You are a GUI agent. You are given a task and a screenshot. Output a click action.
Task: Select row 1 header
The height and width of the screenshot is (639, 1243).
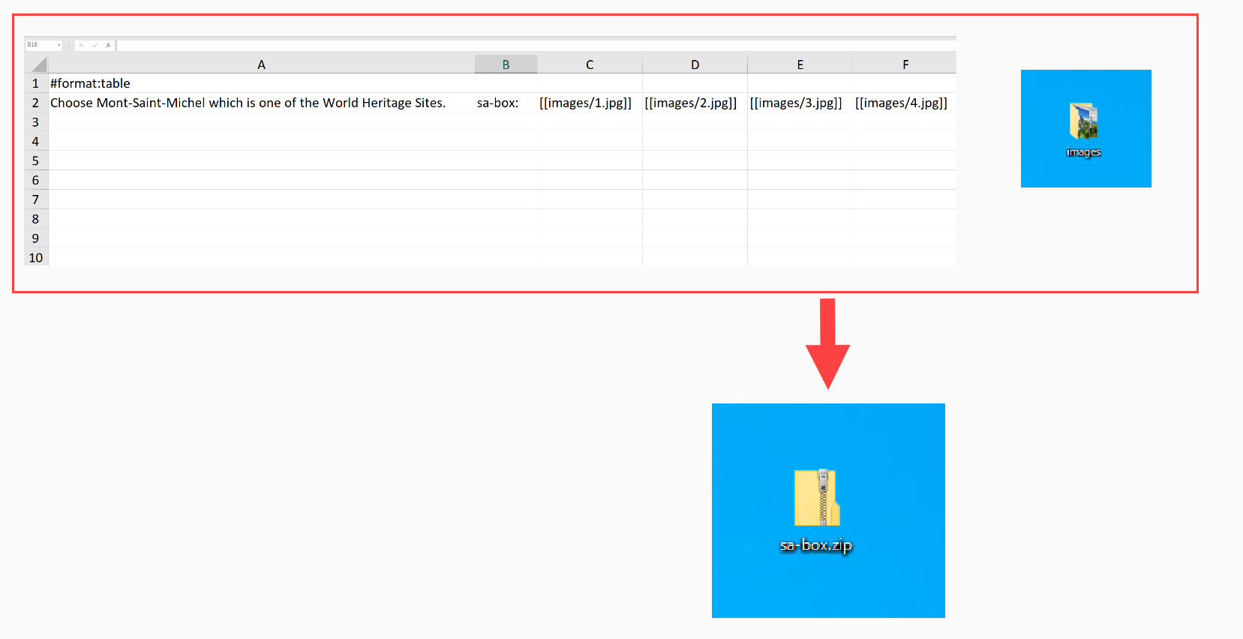[36, 83]
